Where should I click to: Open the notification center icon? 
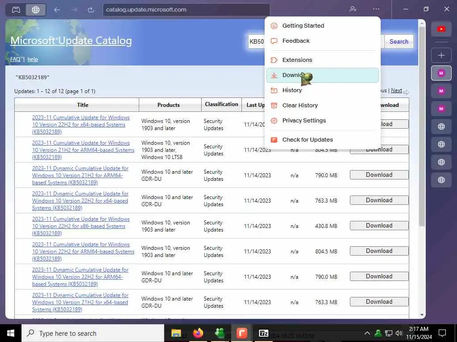click(442, 333)
